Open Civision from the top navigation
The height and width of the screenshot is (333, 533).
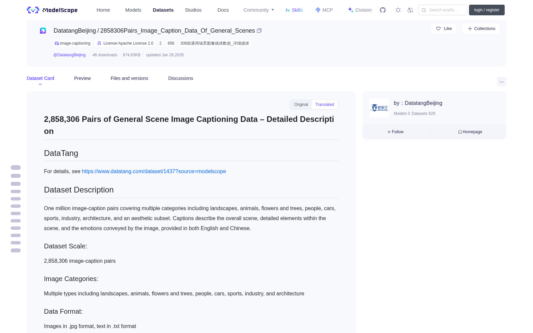[x=360, y=10]
